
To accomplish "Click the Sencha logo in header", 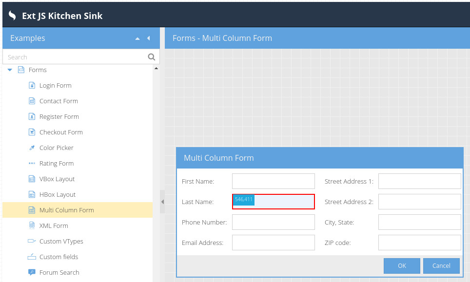I will click(x=12, y=16).
